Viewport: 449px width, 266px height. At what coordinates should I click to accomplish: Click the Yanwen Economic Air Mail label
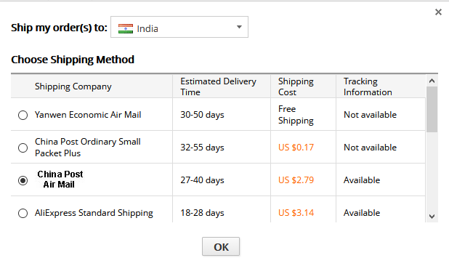[x=88, y=115]
